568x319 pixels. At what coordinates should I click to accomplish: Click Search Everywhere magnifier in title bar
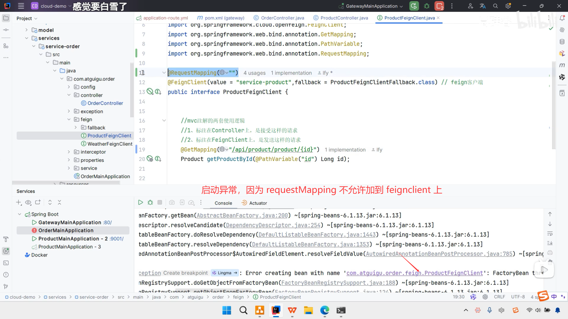pyautogui.click(x=496, y=6)
